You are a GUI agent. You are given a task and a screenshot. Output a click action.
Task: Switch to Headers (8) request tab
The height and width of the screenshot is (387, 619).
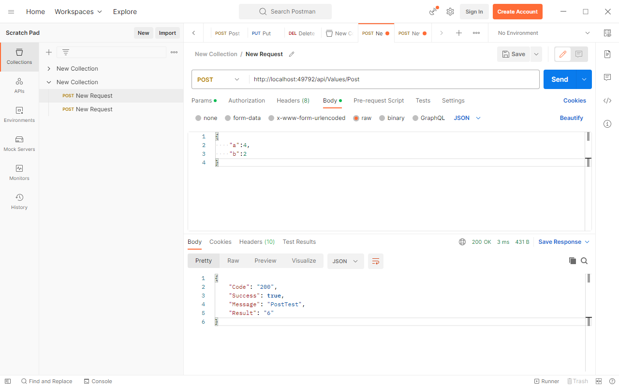(293, 101)
